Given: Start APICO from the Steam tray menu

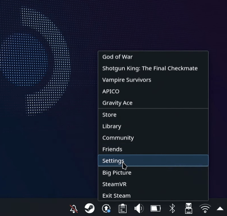Looking at the screenshot, I should click(x=153, y=91).
